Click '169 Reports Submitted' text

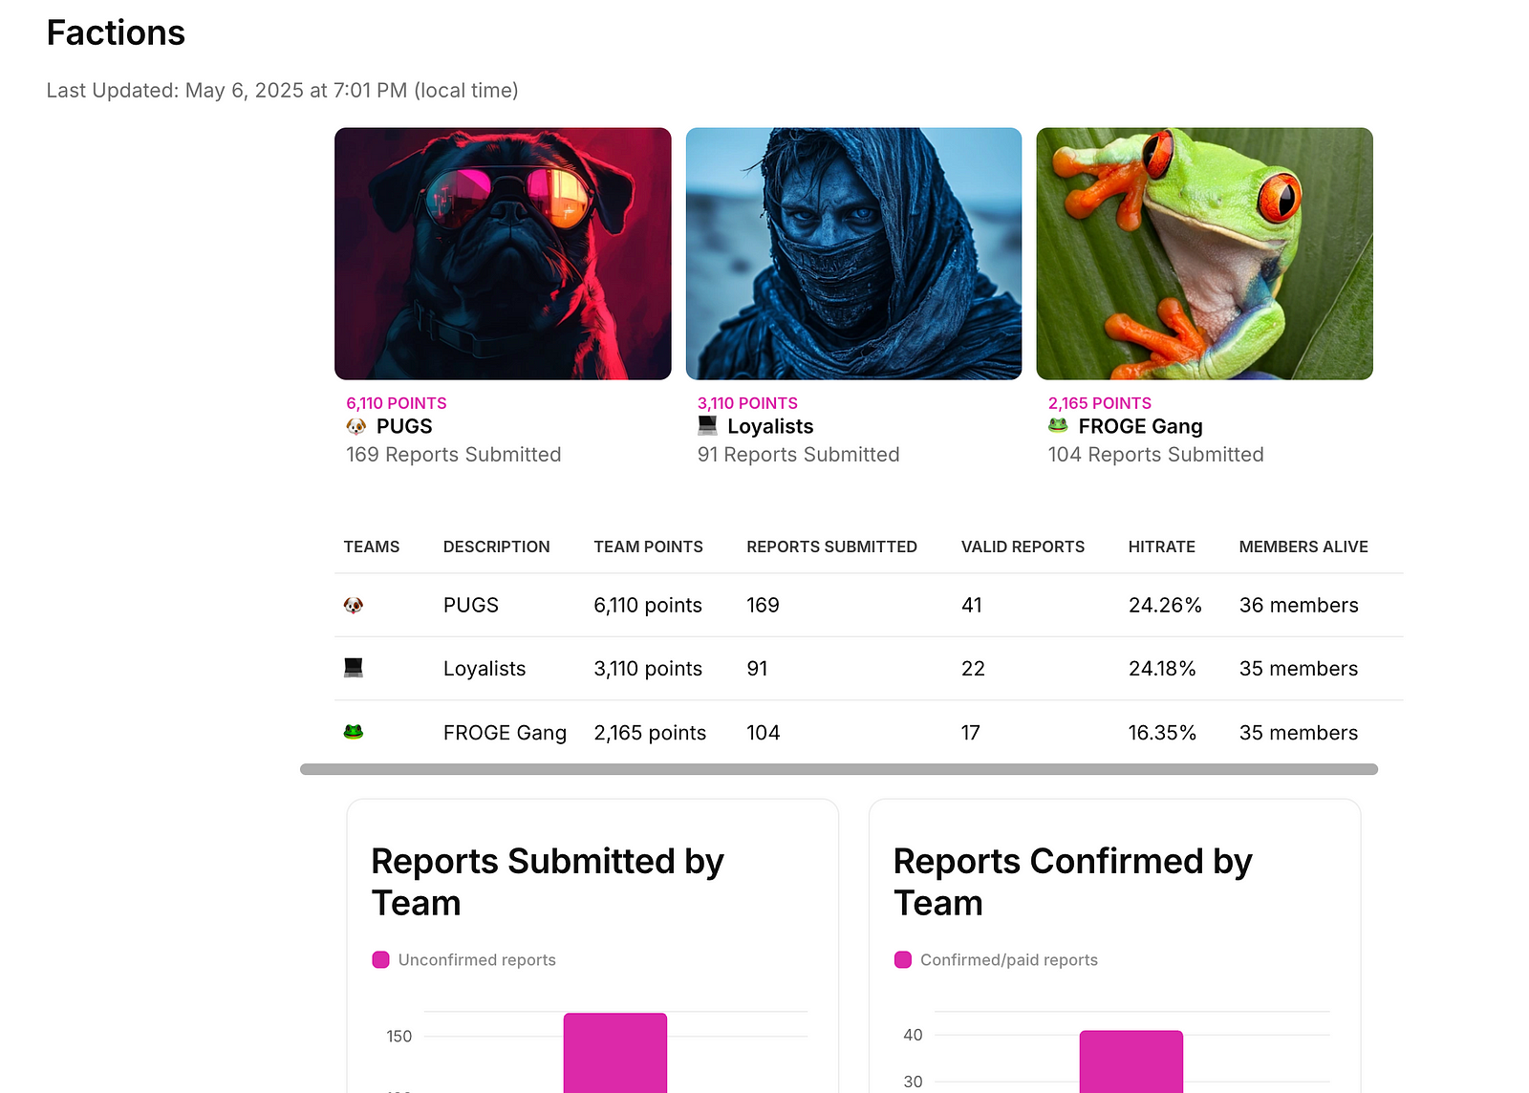454,455
